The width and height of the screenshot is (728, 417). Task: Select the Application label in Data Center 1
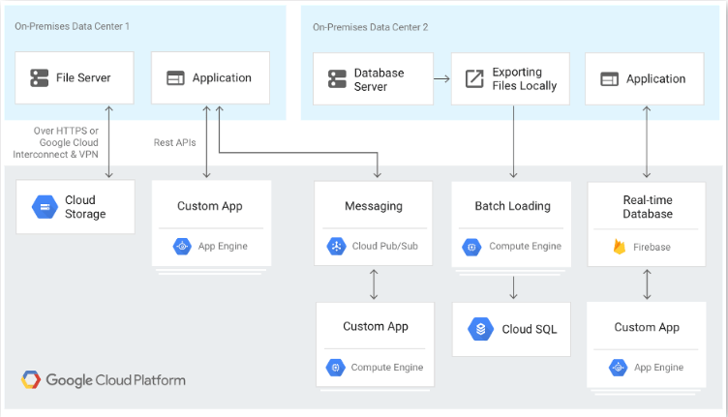[x=222, y=78]
